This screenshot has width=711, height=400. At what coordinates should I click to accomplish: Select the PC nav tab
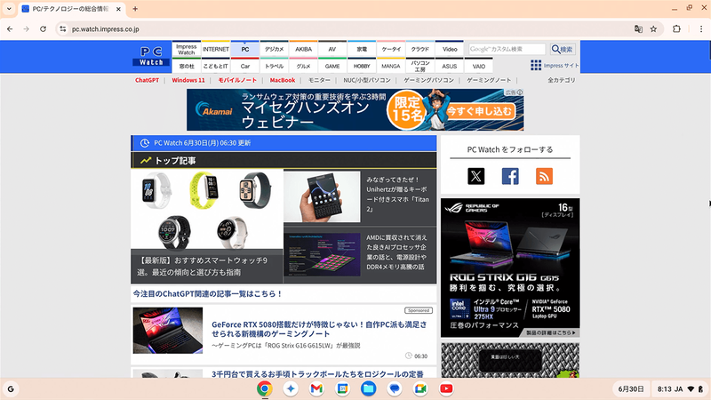click(x=245, y=49)
